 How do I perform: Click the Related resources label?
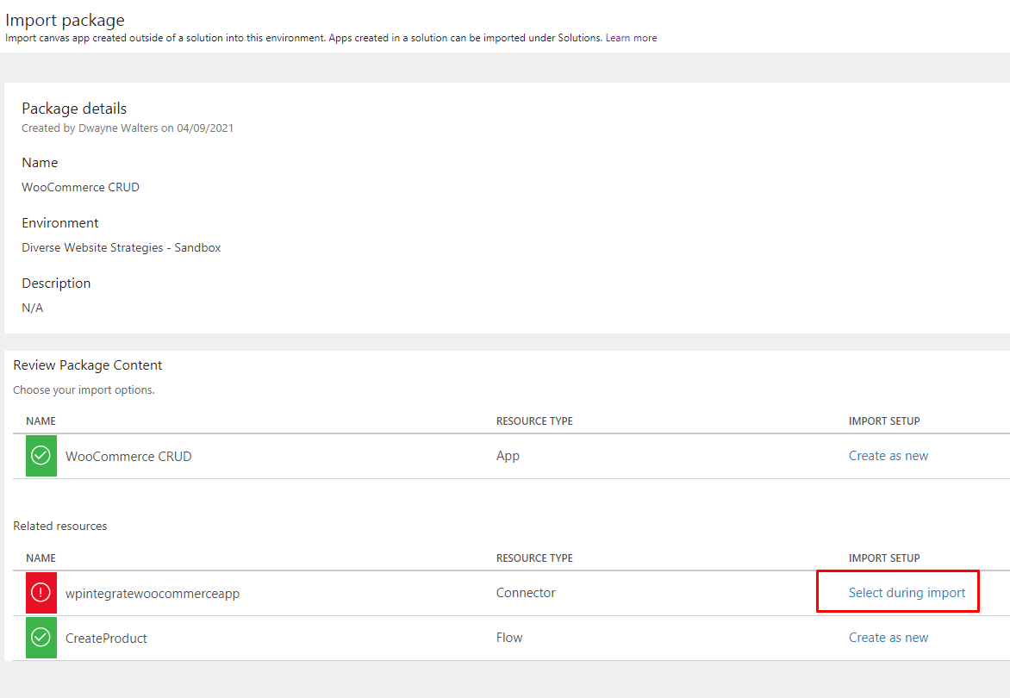[x=60, y=526]
